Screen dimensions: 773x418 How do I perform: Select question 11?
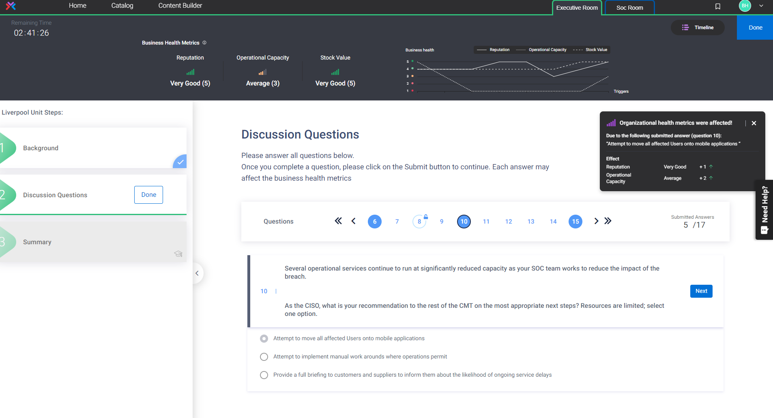(x=486, y=222)
